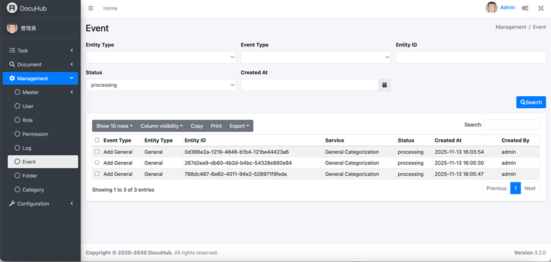This screenshot has height=262, width=551.
Task: Open the Status dropdown showing processing
Action: click(161, 85)
